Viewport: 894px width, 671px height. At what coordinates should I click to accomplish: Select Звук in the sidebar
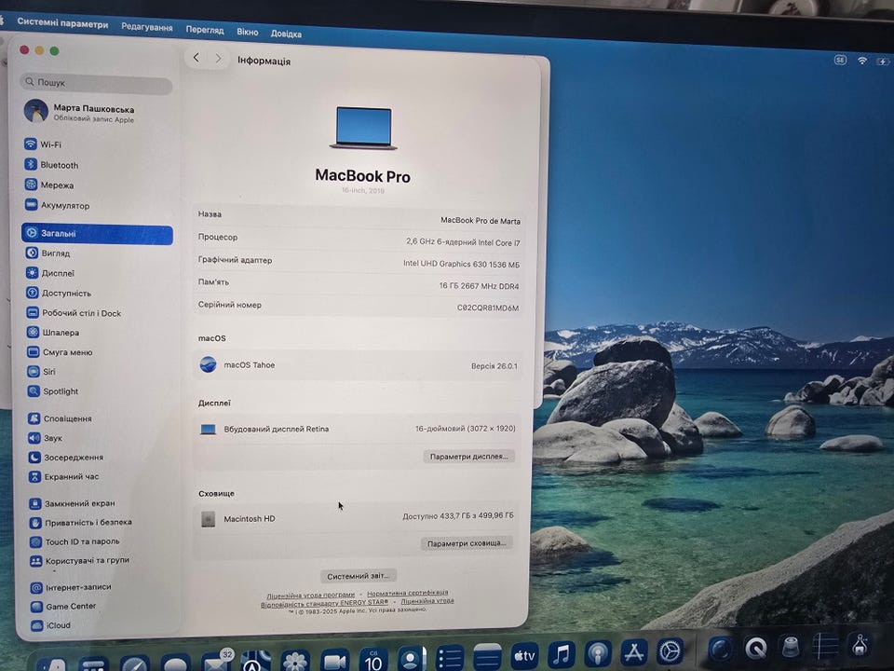tap(45, 438)
